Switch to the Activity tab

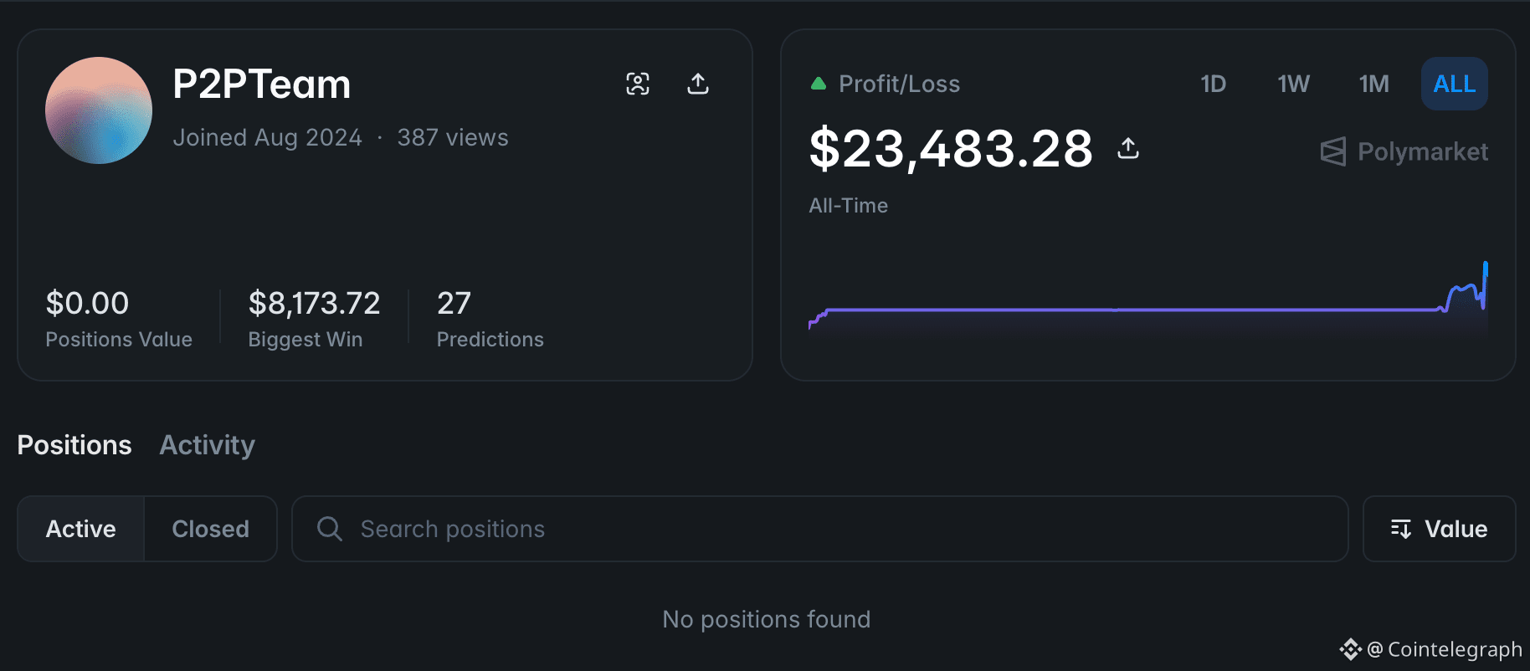point(208,445)
